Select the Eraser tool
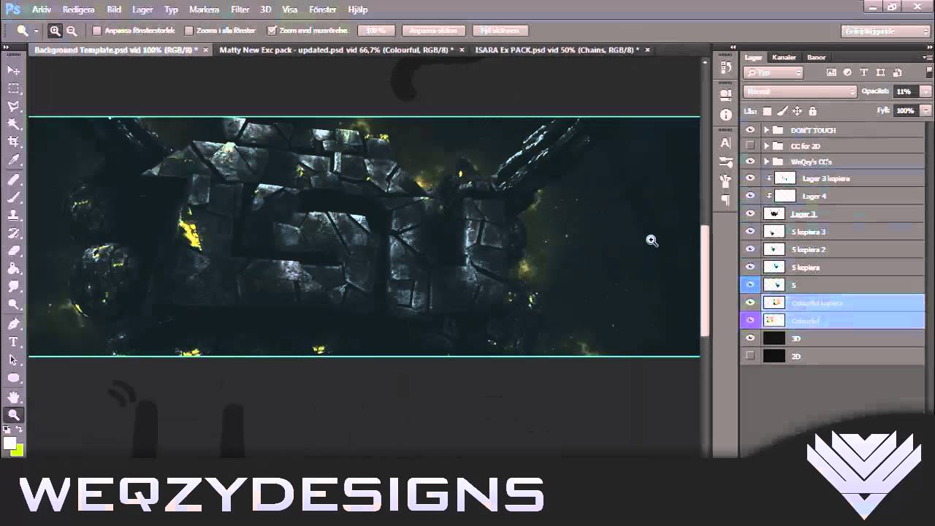 tap(13, 251)
